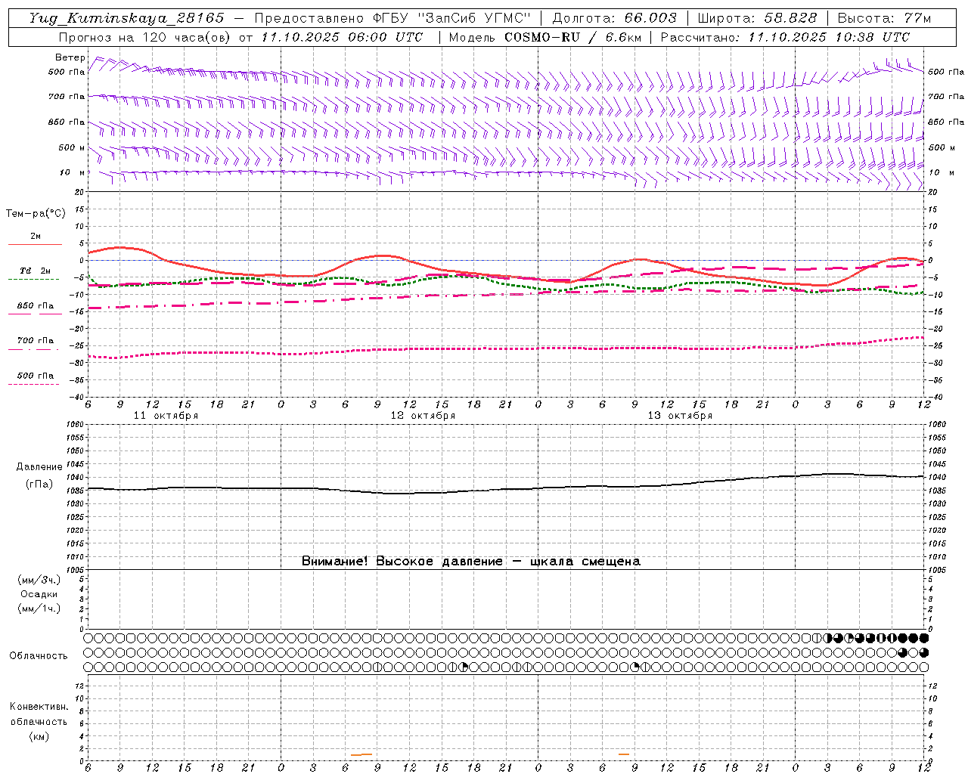Screen dimensions: 968x774
Task: Select the Широта: 58.828 header value
Action: 757,18
